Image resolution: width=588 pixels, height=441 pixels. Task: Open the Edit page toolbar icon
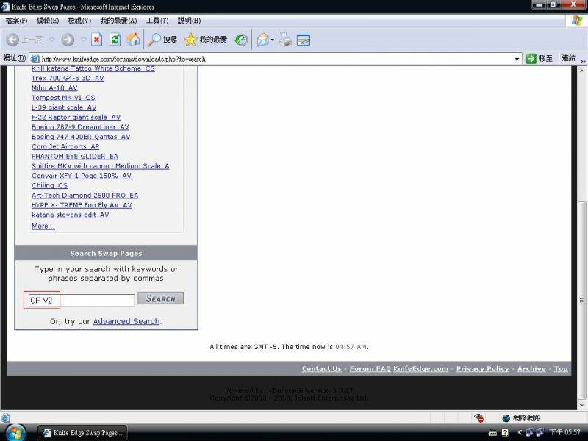point(304,40)
